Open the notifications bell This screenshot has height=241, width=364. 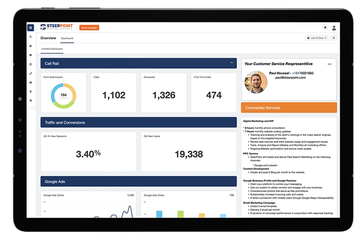click(325, 27)
